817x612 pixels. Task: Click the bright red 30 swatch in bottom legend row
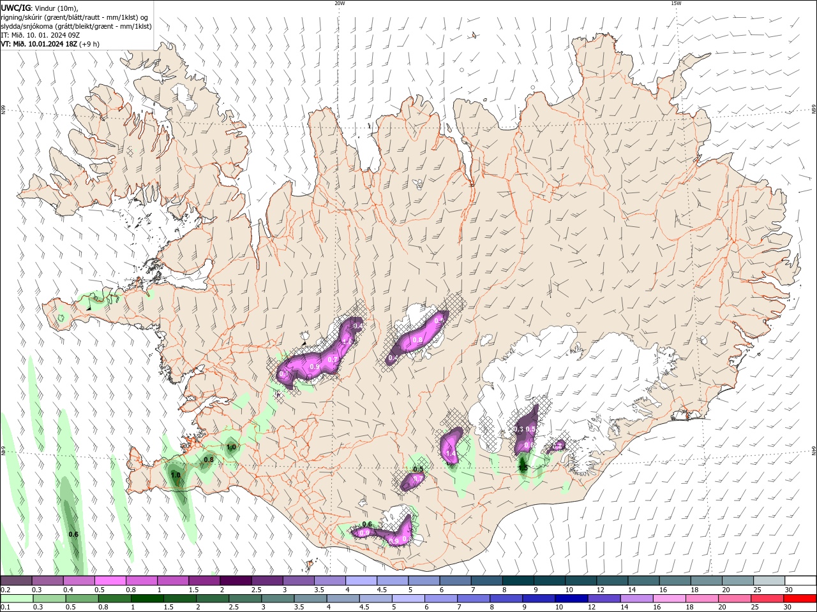(x=799, y=599)
